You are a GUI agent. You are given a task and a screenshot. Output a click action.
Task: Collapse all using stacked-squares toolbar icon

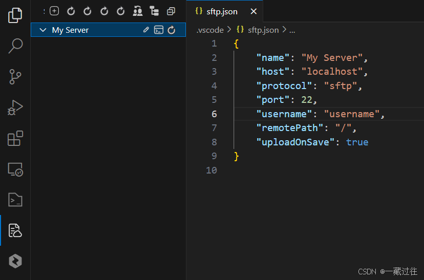coord(171,11)
